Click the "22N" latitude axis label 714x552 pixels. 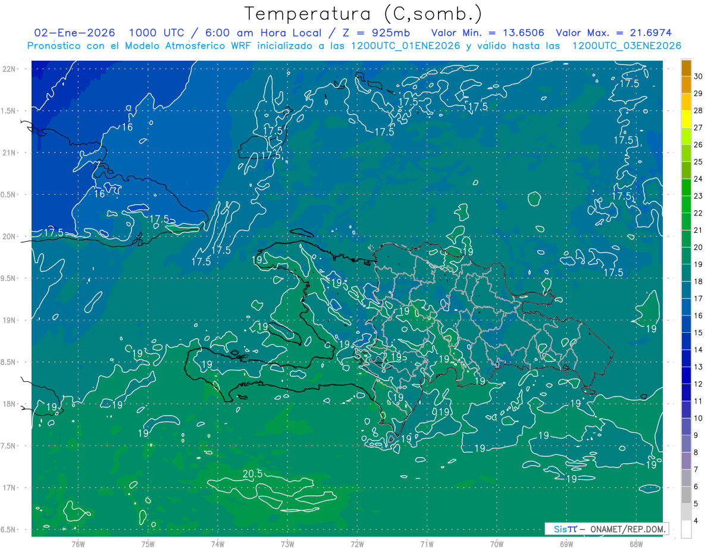coord(9,68)
